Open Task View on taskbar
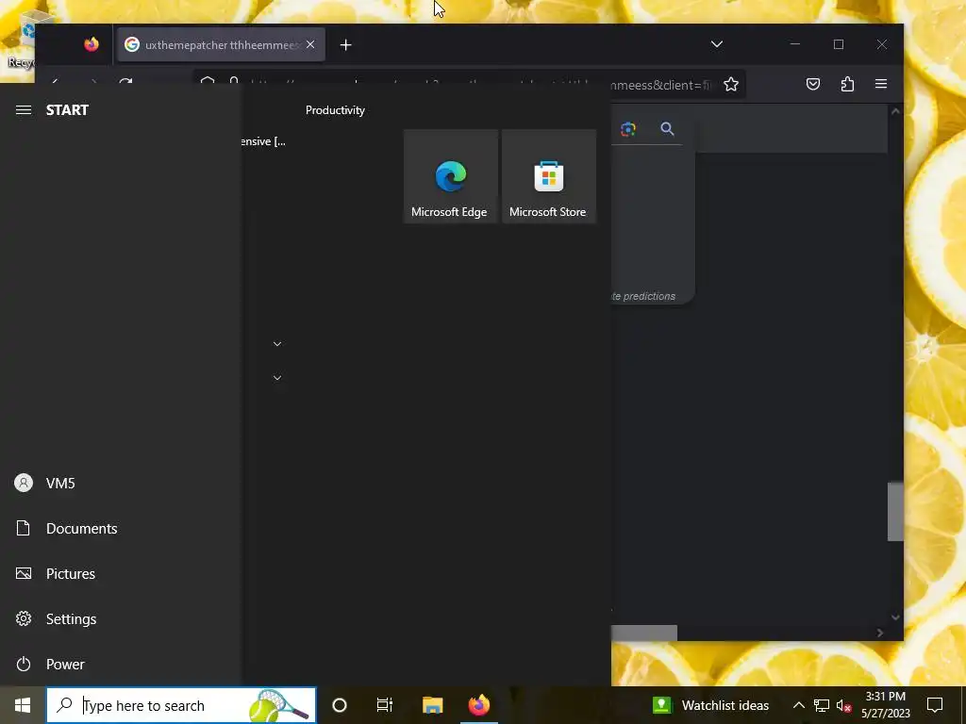Screen dimensions: 966x724 (385, 705)
